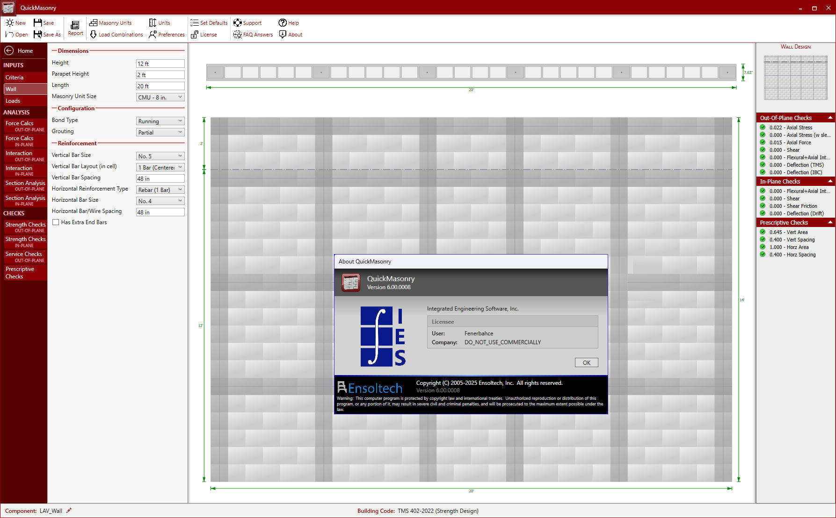This screenshot has height=518, width=836.
Task: Select the Criteria input section
Action: pyautogui.click(x=15, y=77)
